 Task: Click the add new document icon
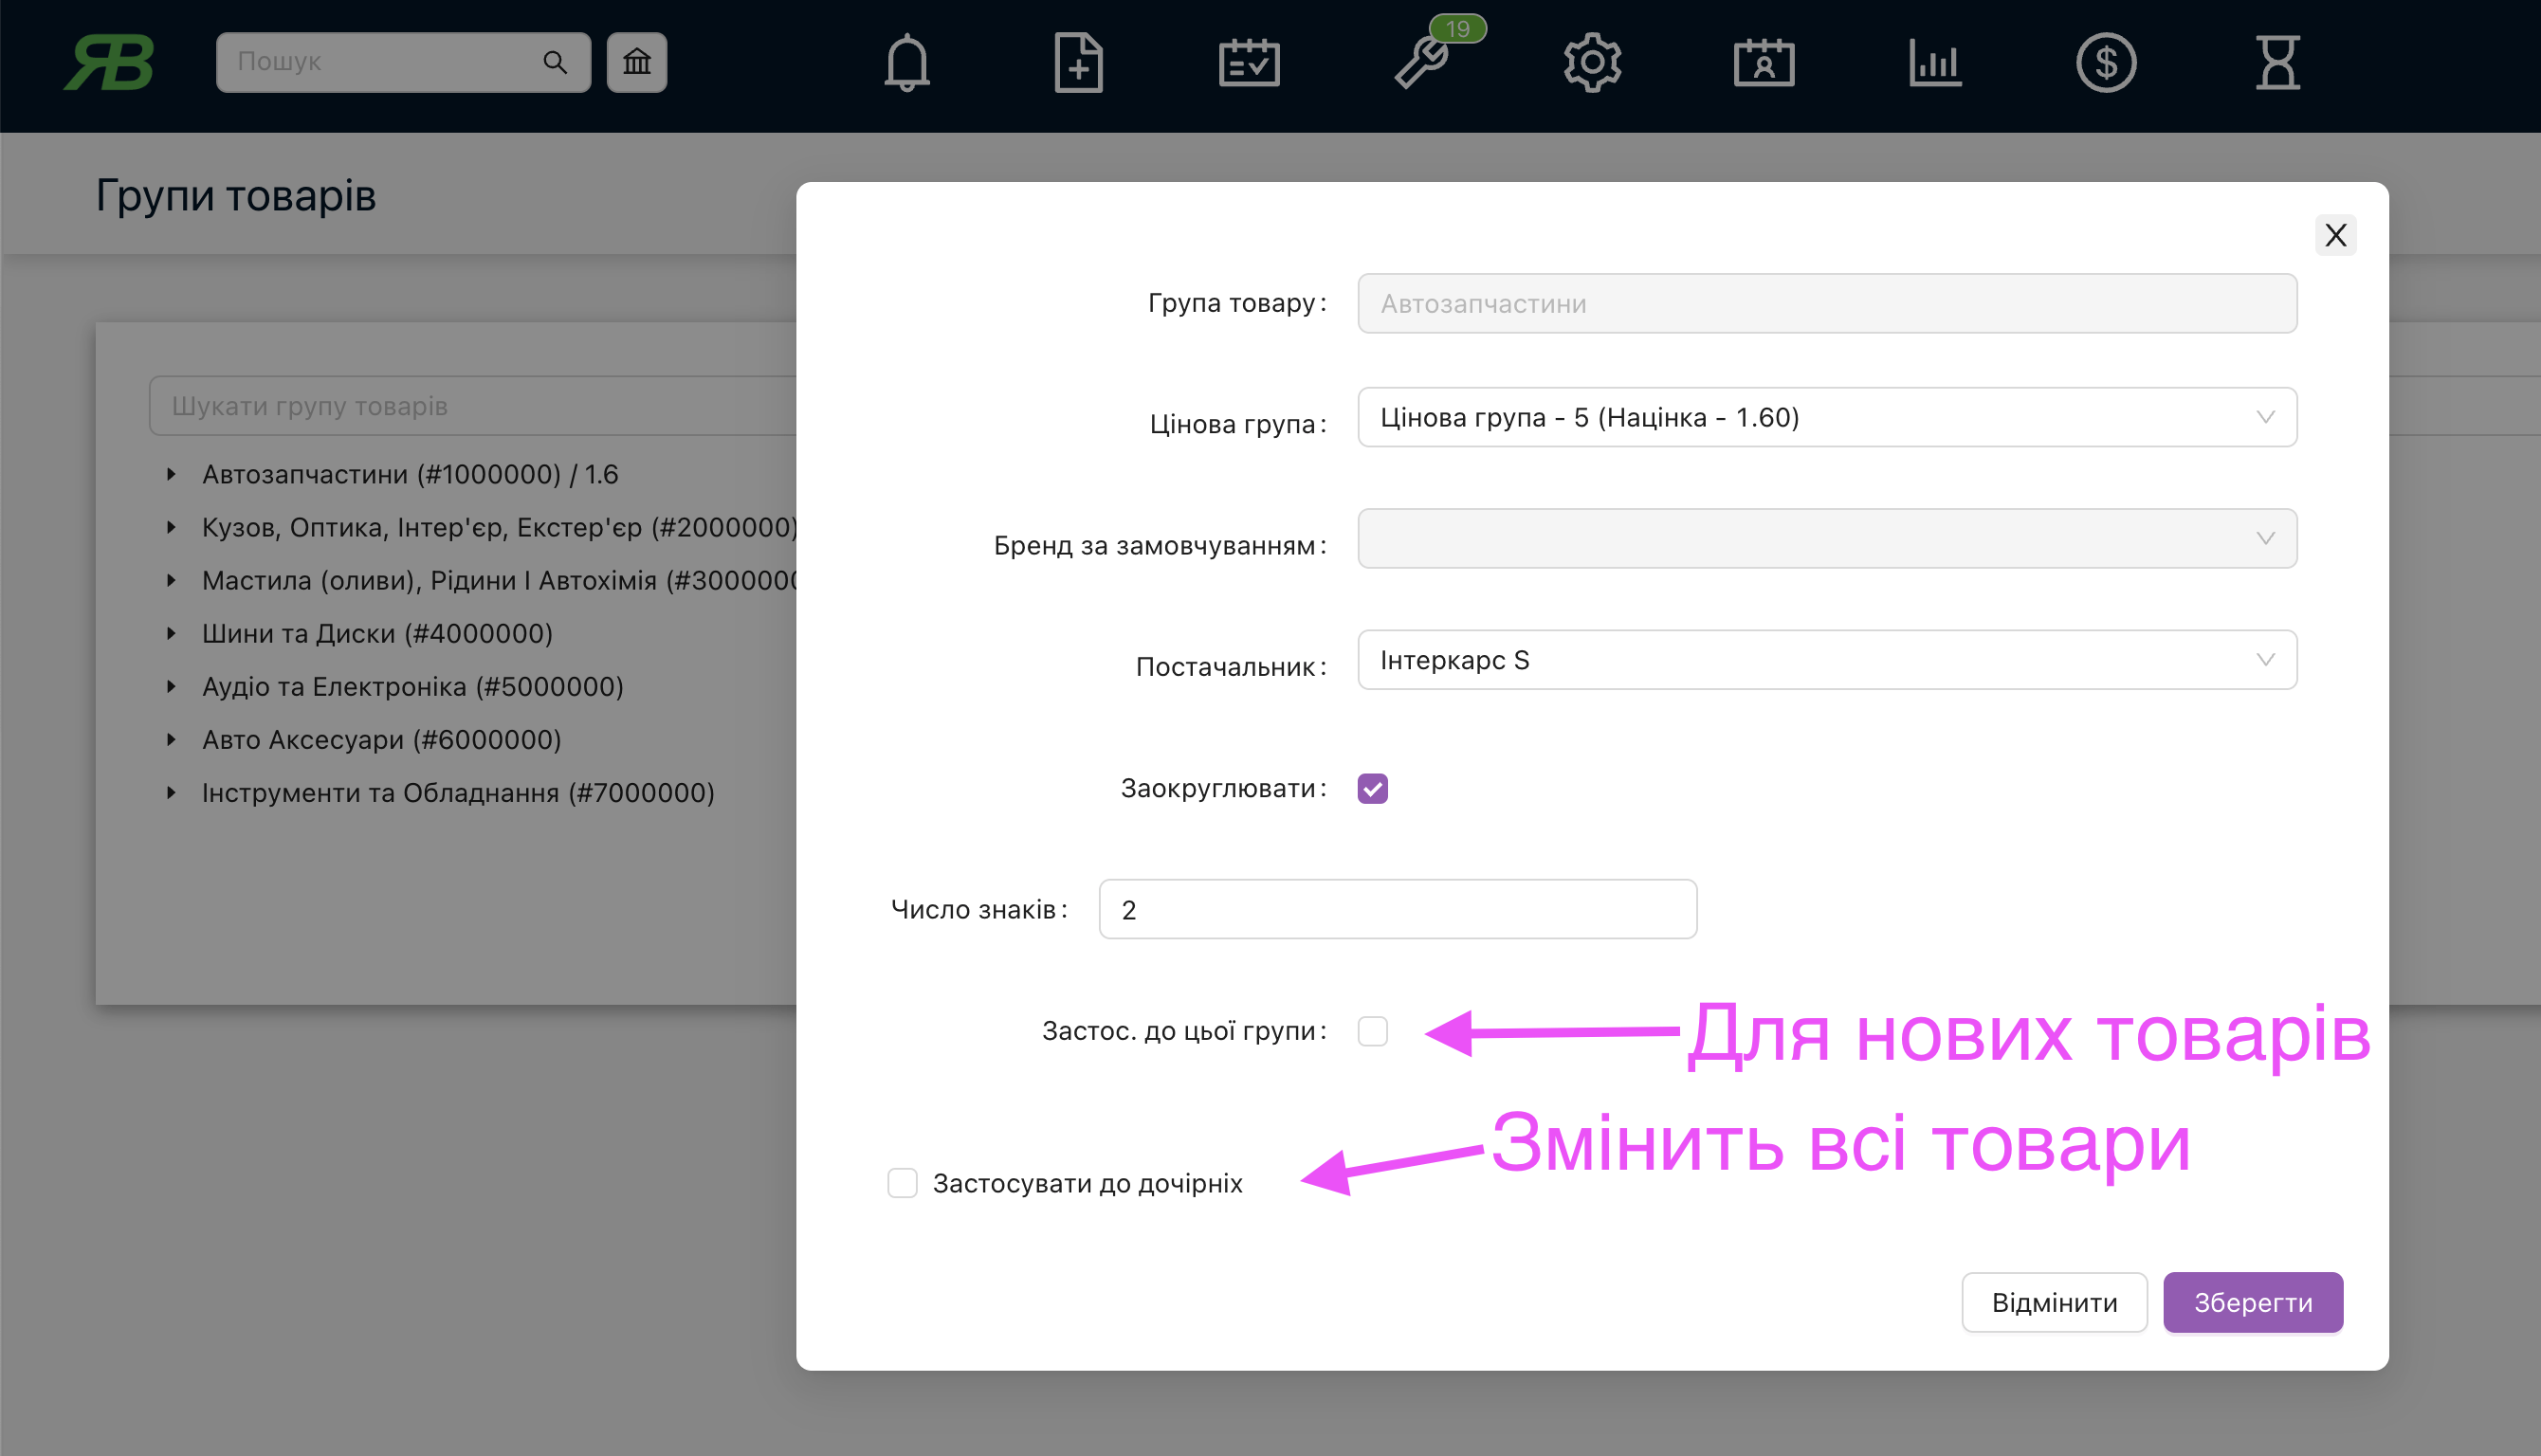click(1078, 63)
